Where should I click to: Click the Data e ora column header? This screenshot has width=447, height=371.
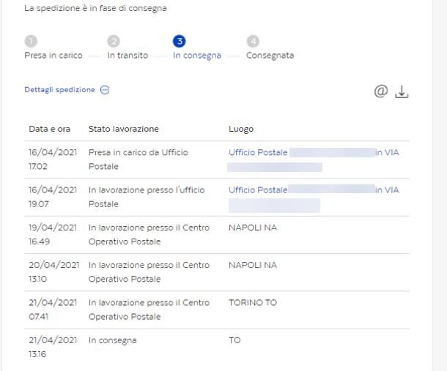[x=50, y=129]
